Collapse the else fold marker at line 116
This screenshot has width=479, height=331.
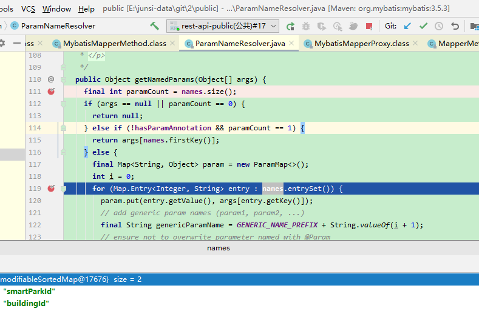[x=64, y=152]
